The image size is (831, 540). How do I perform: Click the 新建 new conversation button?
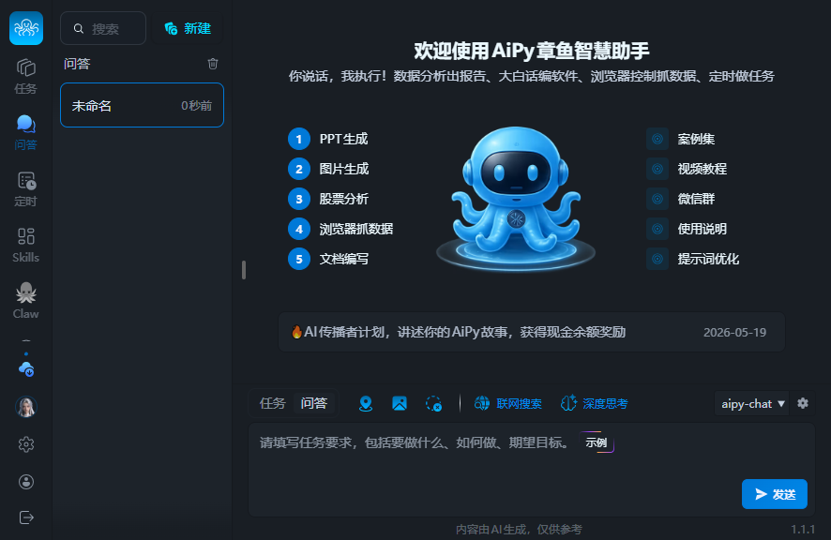click(x=188, y=29)
